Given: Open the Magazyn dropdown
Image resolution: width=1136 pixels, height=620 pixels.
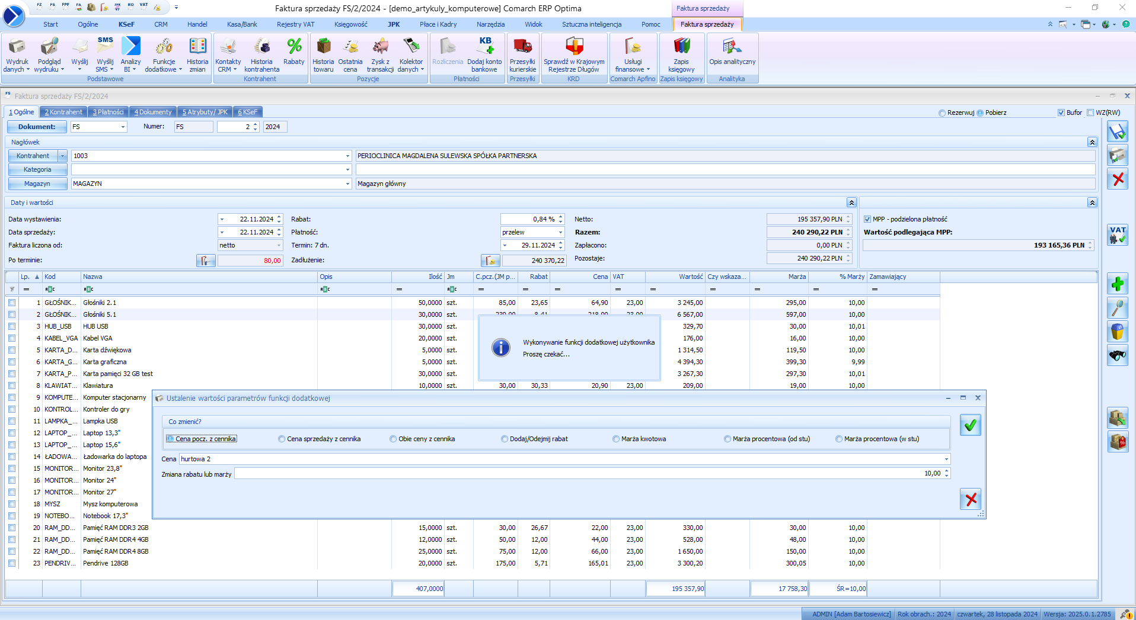Looking at the screenshot, I should [347, 184].
